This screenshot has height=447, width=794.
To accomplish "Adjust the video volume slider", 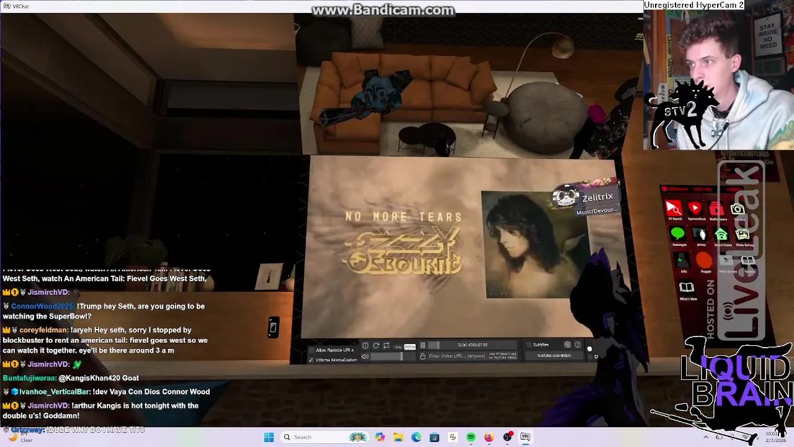I will point(393,356).
